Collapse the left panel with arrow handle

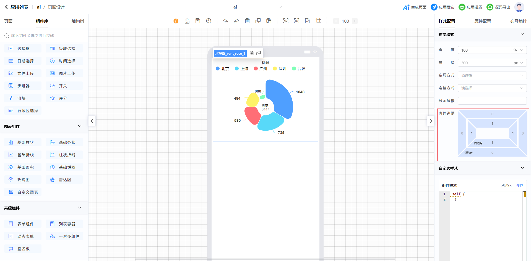[x=92, y=121]
